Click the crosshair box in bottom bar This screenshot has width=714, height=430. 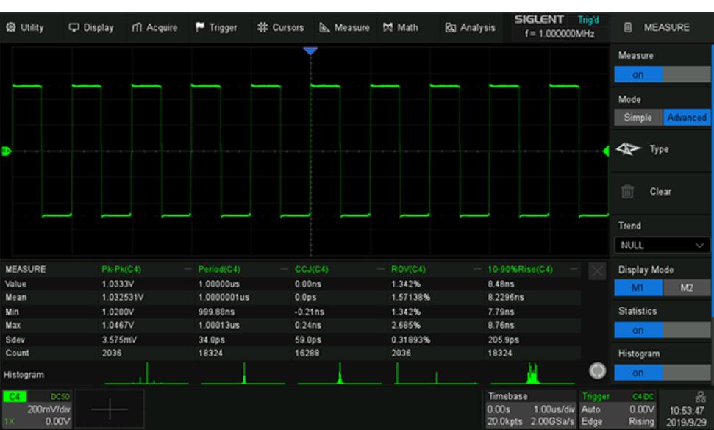(x=108, y=410)
